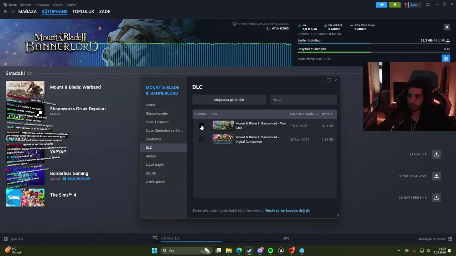This screenshot has height=256, width=456.
Task: Select Kontrolcü in properties sidebar
Action: (x=164, y=139)
